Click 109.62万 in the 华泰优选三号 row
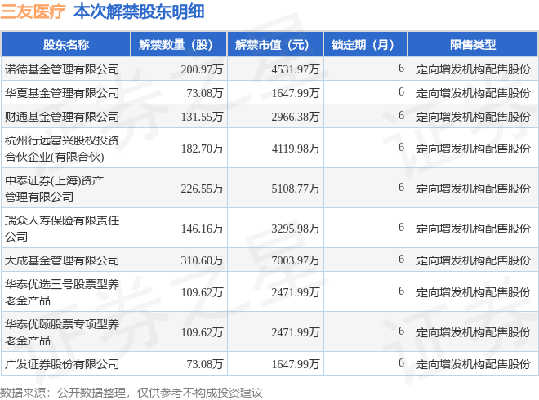This screenshot has height=400, width=539. 203,292
